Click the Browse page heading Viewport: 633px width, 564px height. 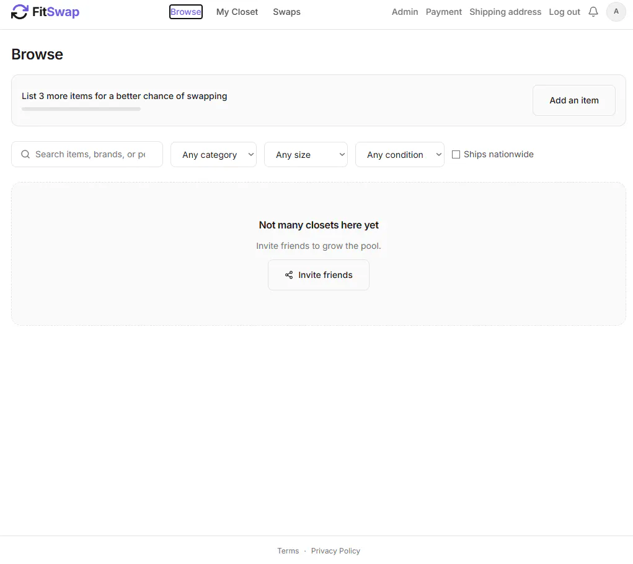(37, 54)
